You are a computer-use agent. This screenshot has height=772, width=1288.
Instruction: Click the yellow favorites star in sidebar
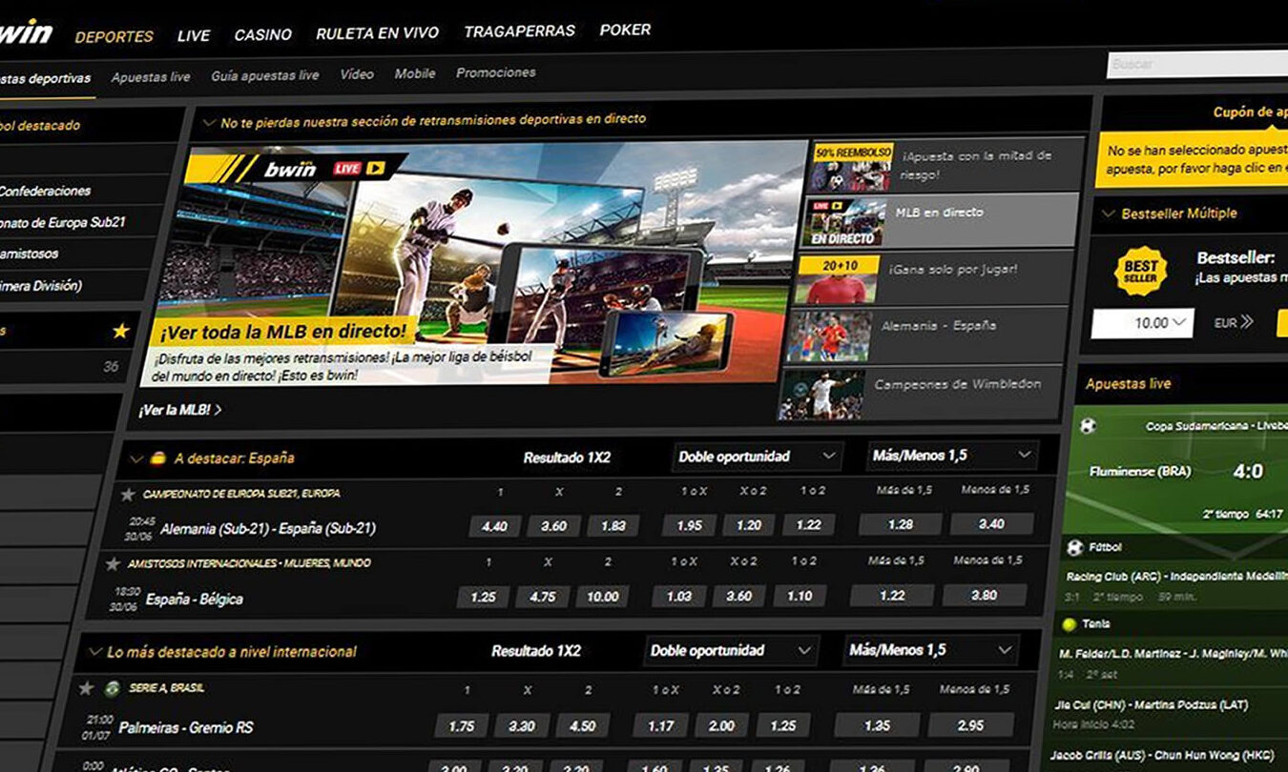120,332
